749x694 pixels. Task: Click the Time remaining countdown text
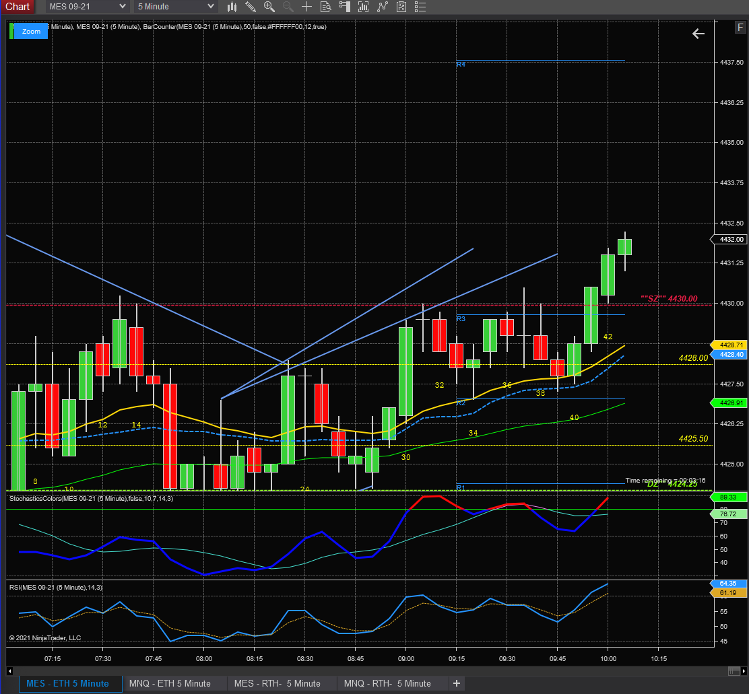(665, 480)
